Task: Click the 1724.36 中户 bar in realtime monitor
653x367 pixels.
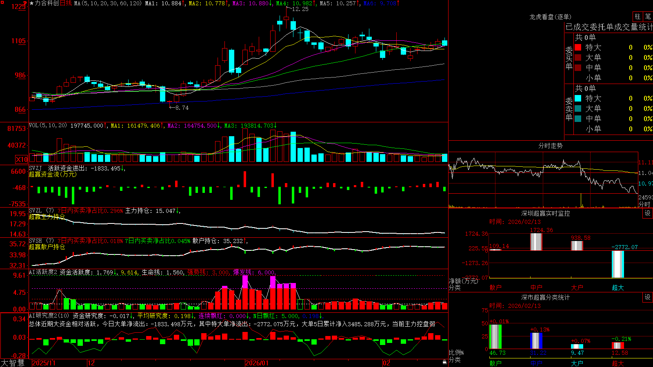Action: coord(536,242)
